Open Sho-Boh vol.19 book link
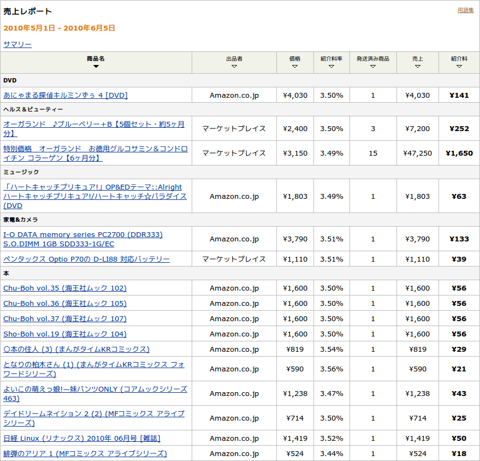The height and width of the screenshot is (461, 480). [x=65, y=334]
